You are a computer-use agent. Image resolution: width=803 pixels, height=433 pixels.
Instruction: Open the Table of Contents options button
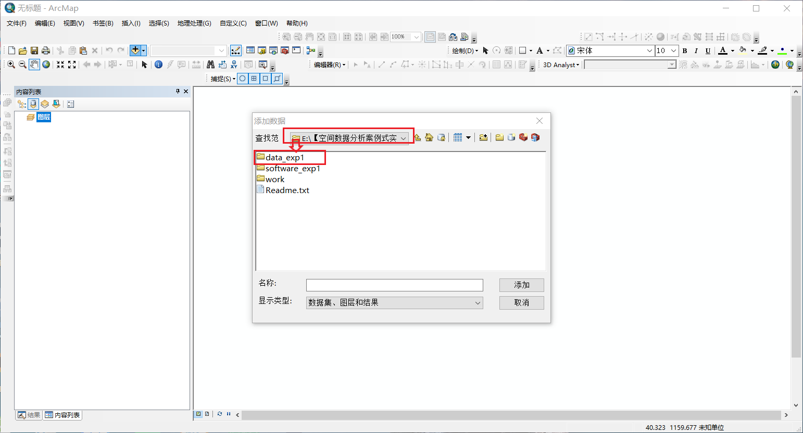(x=71, y=104)
